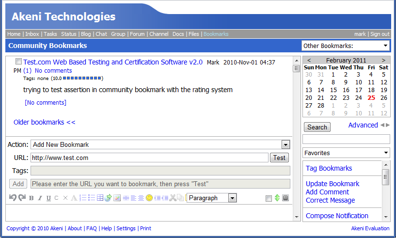The image size is (396, 238).
Task: Click the redo icon in editor toolbar
Action: coord(22,198)
